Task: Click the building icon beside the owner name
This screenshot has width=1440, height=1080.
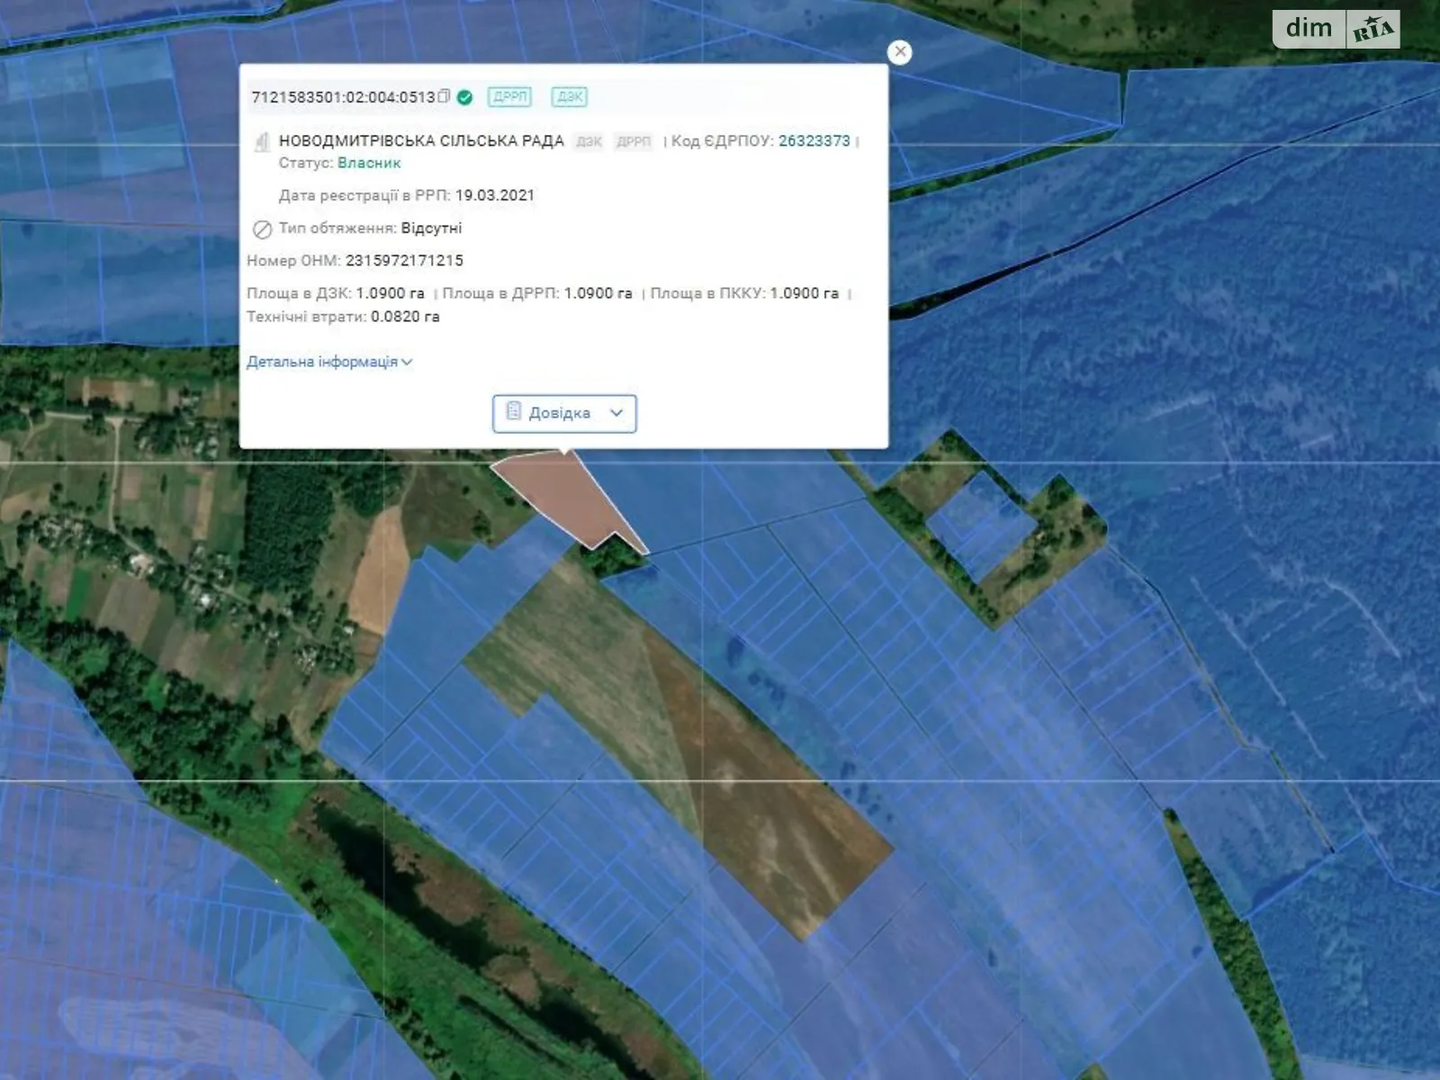Action: [262, 141]
